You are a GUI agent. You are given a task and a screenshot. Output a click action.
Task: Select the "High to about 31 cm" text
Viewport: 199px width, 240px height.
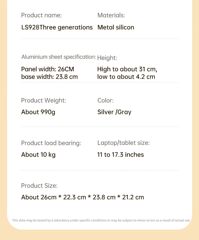[127, 69]
